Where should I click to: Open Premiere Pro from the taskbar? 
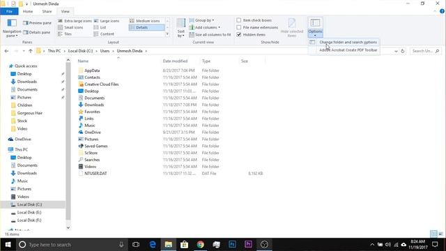point(248,245)
